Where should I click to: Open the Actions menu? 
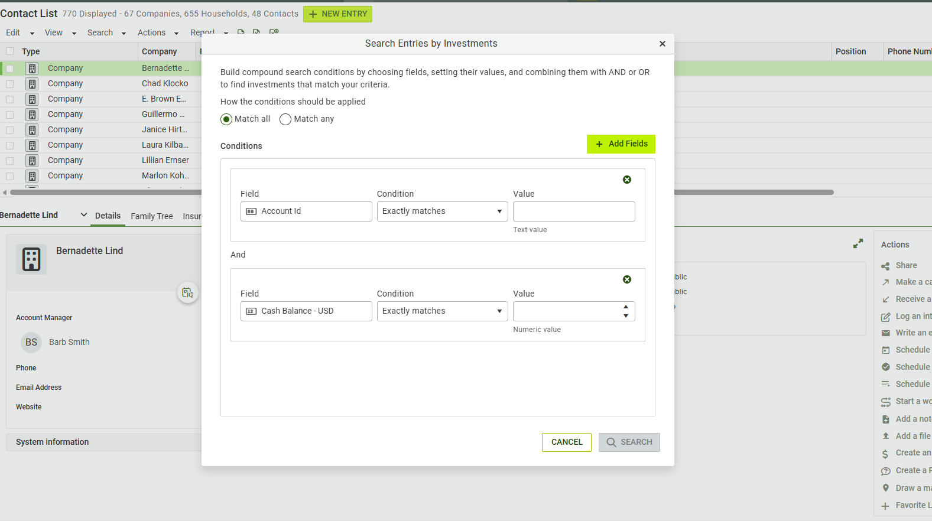(158, 33)
